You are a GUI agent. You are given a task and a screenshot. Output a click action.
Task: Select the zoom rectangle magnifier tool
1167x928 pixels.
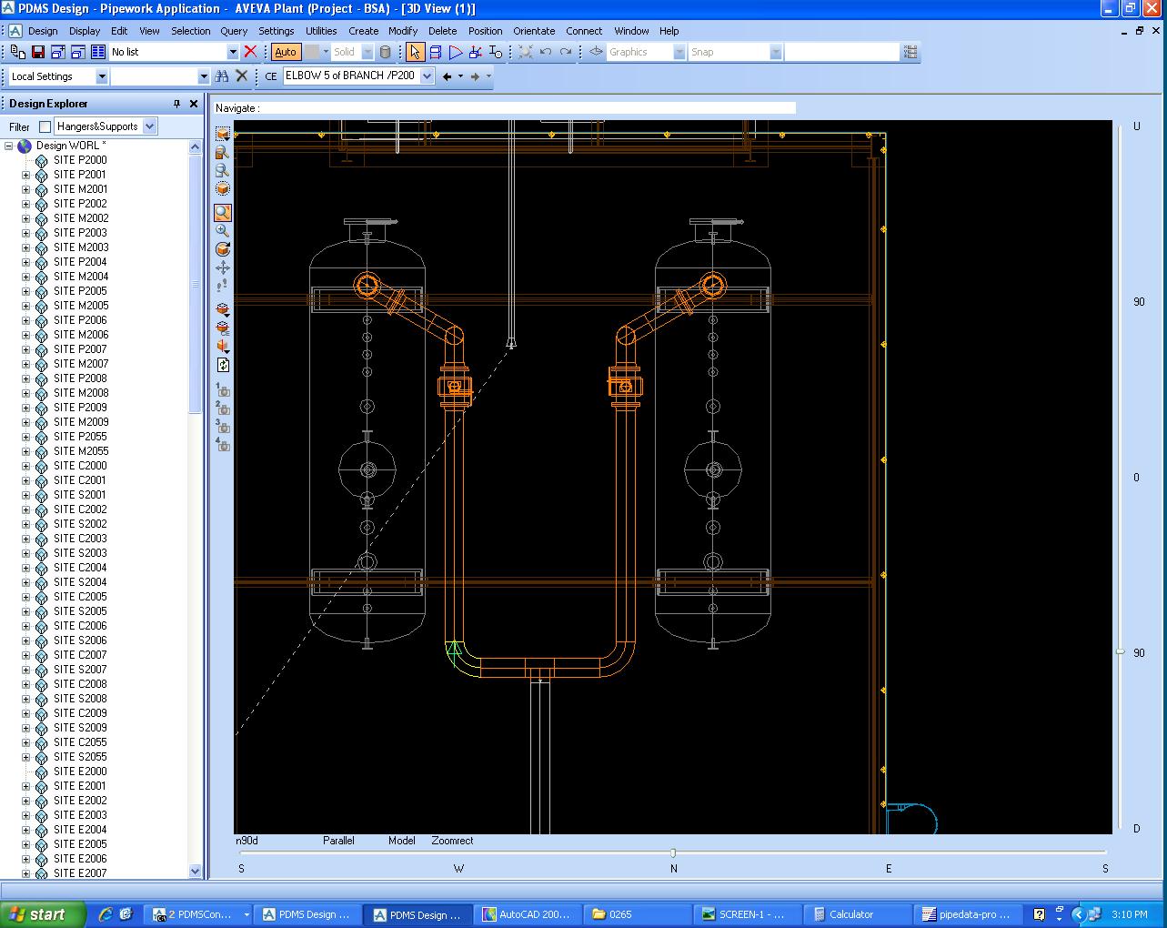223,213
